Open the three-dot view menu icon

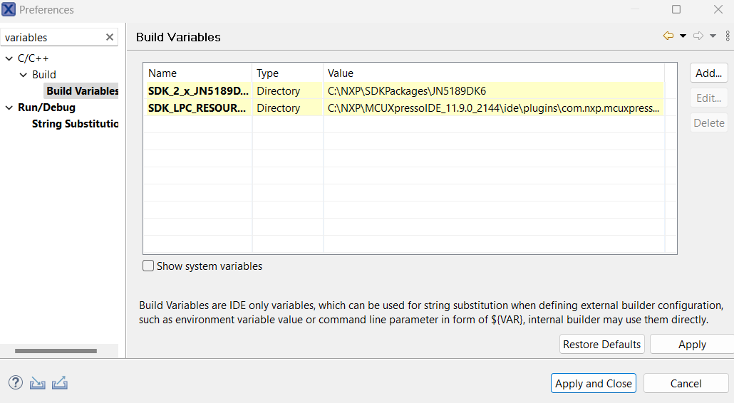click(x=727, y=36)
